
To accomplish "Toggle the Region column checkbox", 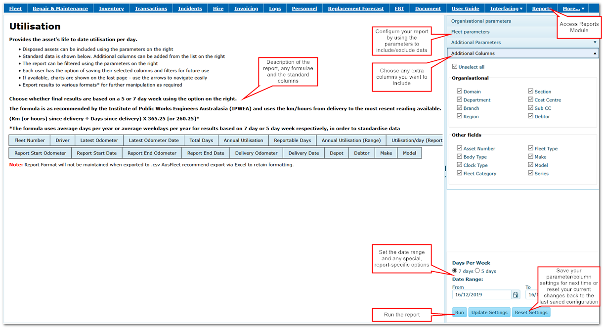I will tap(460, 117).
